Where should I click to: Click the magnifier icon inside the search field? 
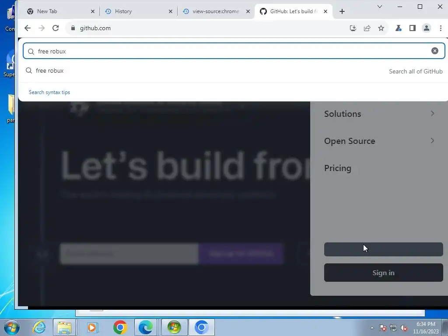point(31,51)
